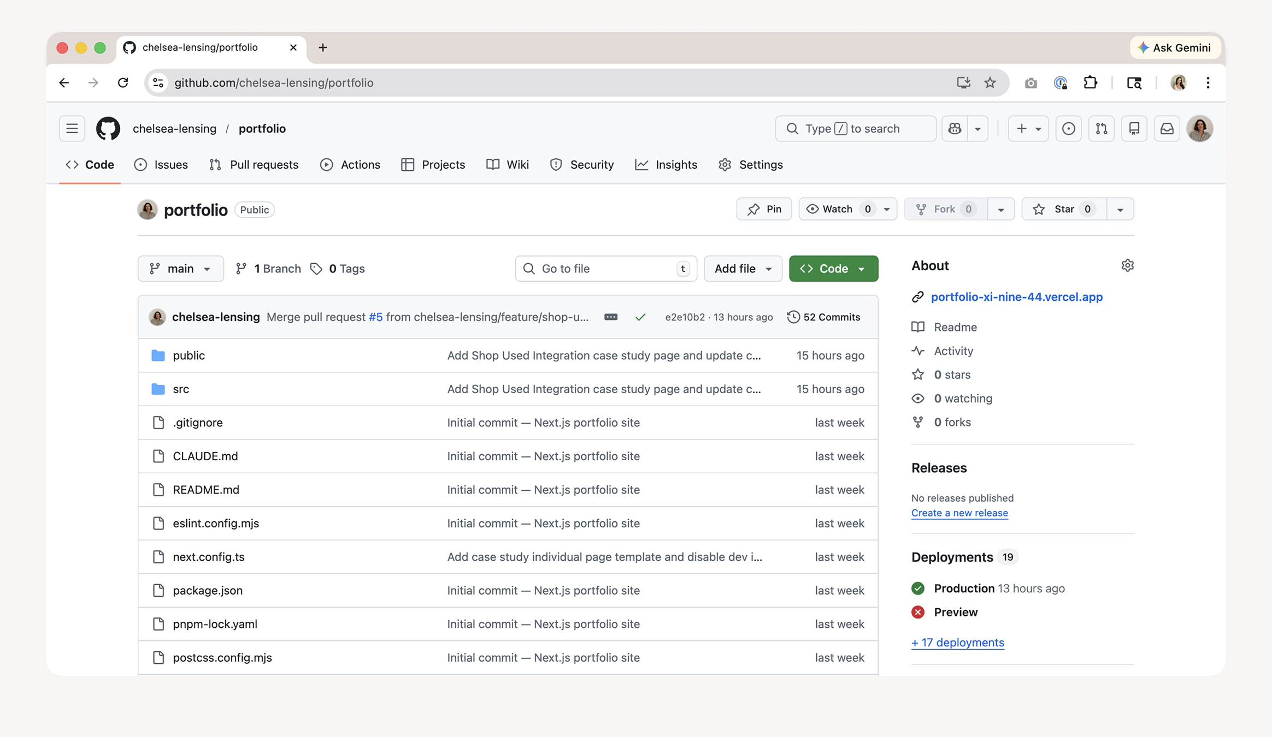Bookmark this page with the star icon
This screenshot has width=1272, height=737.
(990, 83)
